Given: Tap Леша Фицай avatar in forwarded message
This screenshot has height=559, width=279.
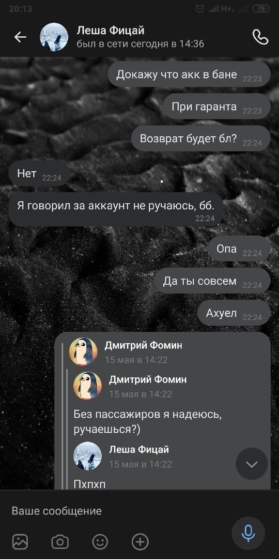Looking at the screenshot, I should [87, 456].
